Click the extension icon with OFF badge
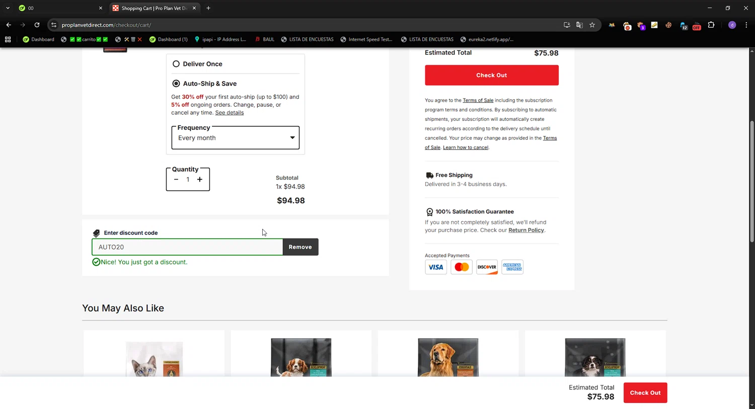The width and height of the screenshot is (755, 409). point(697,25)
